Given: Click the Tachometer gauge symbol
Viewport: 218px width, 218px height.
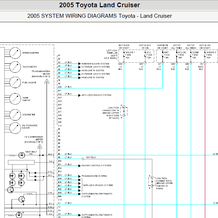Looking at the screenshot, I should [15, 67].
